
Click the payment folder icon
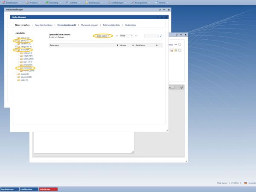pyautogui.click(x=18, y=77)
